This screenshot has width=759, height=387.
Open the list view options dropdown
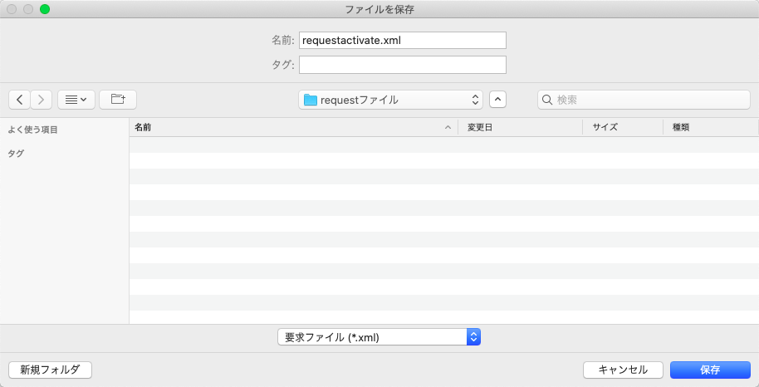76,100
